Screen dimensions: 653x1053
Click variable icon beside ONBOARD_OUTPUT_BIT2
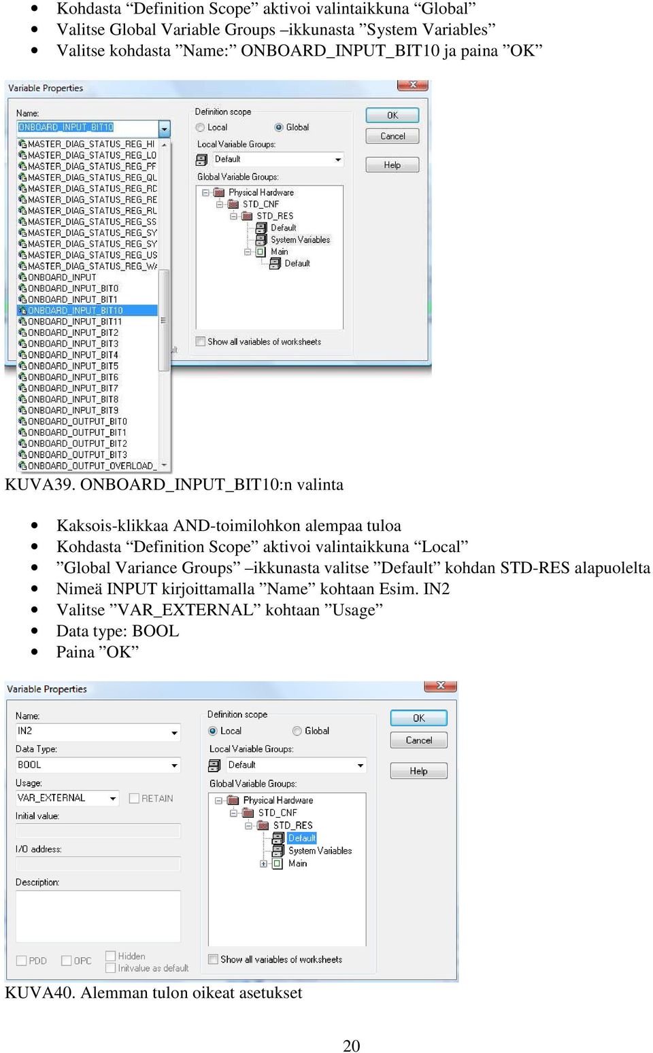pos(22,443)
